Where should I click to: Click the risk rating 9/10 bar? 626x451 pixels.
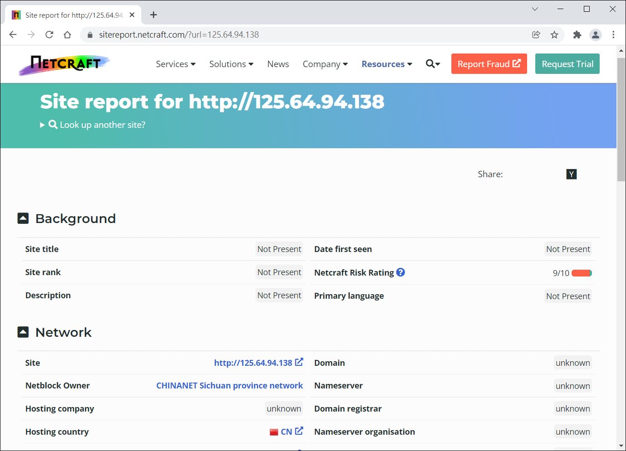pos(582,273)
